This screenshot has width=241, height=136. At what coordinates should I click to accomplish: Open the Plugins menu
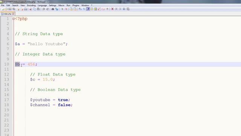coord(76,5)
